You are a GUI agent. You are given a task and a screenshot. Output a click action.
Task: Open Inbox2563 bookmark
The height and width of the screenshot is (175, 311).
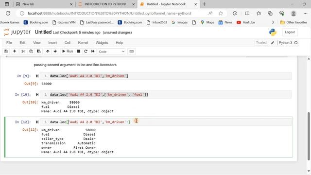pyautogui.click(x=157, y=22)
